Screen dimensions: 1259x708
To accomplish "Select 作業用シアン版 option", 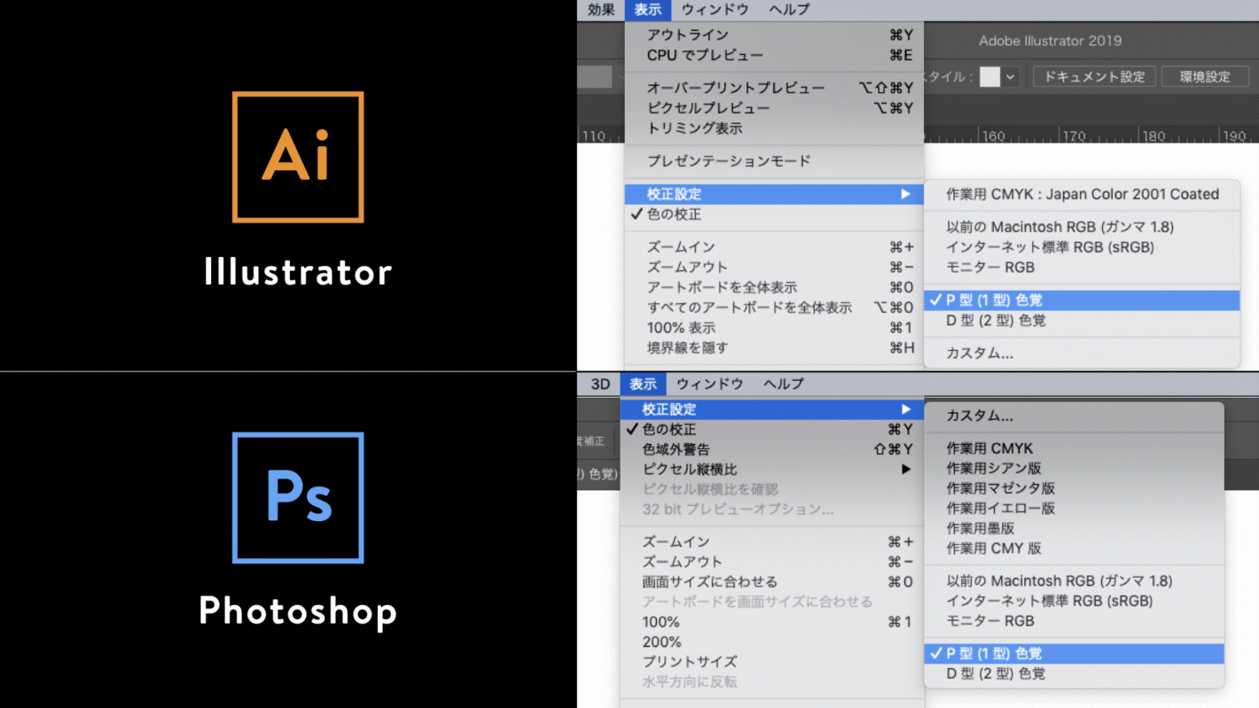I will click(1075, 468).
